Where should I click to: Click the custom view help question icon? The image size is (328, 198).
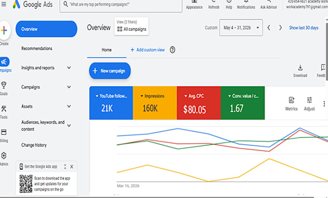(172, 50)
